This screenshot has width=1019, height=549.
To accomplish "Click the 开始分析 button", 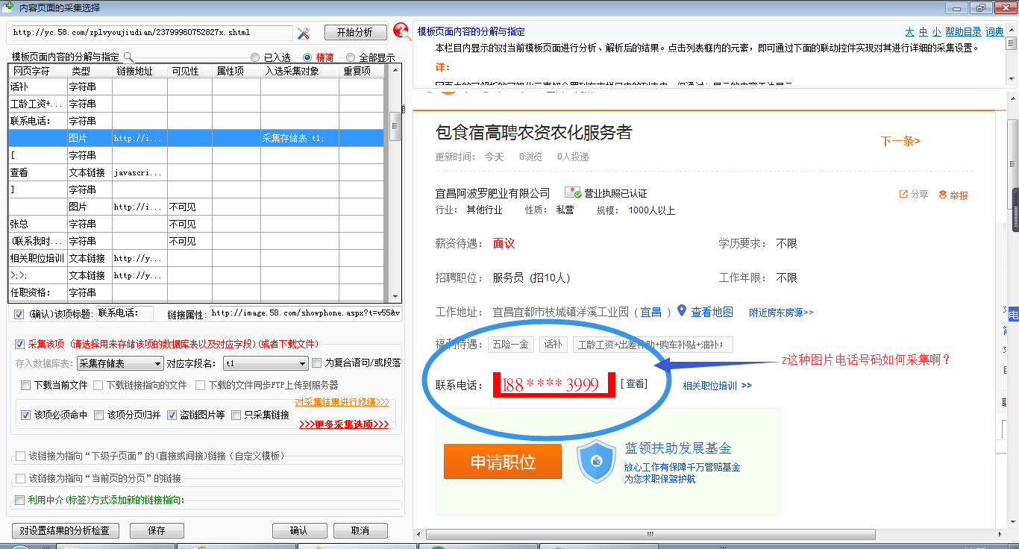I will tap(355, 33).
